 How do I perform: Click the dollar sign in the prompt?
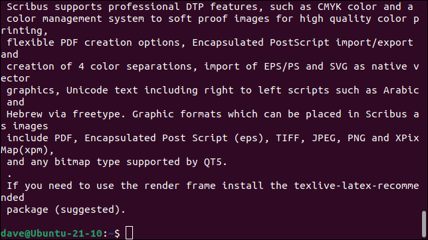(x=117, y=233)
